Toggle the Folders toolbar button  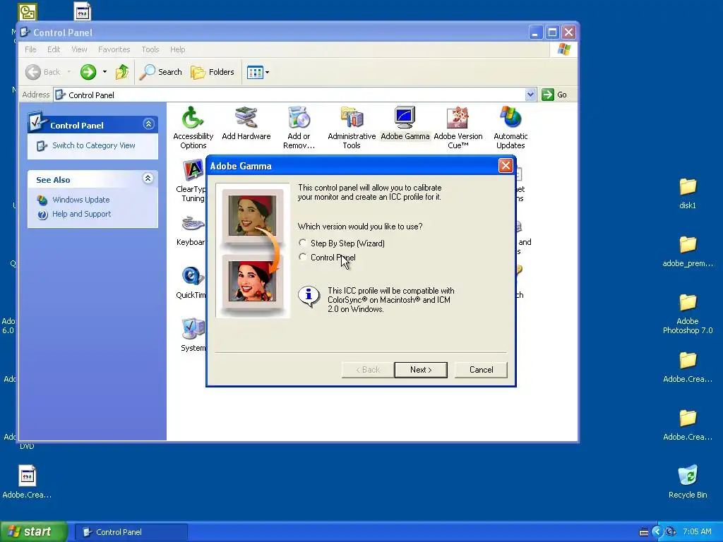coord(213,72)
